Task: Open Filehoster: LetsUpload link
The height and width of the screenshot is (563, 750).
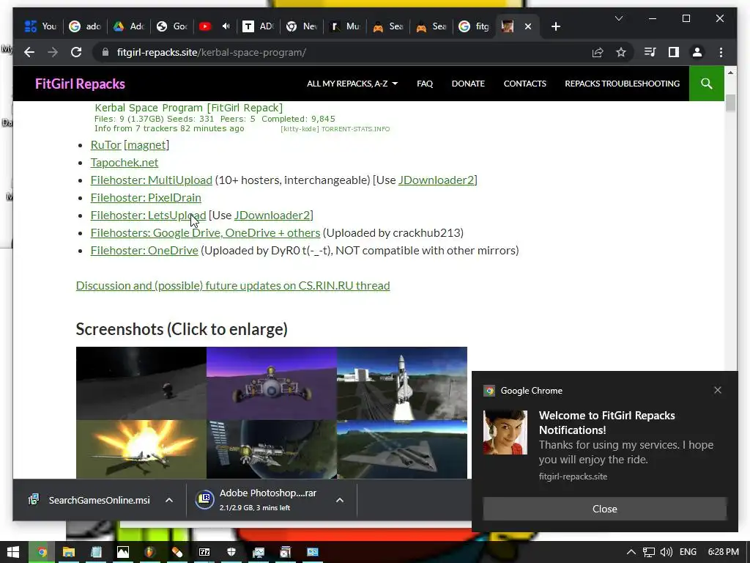Action: point(148,216)
